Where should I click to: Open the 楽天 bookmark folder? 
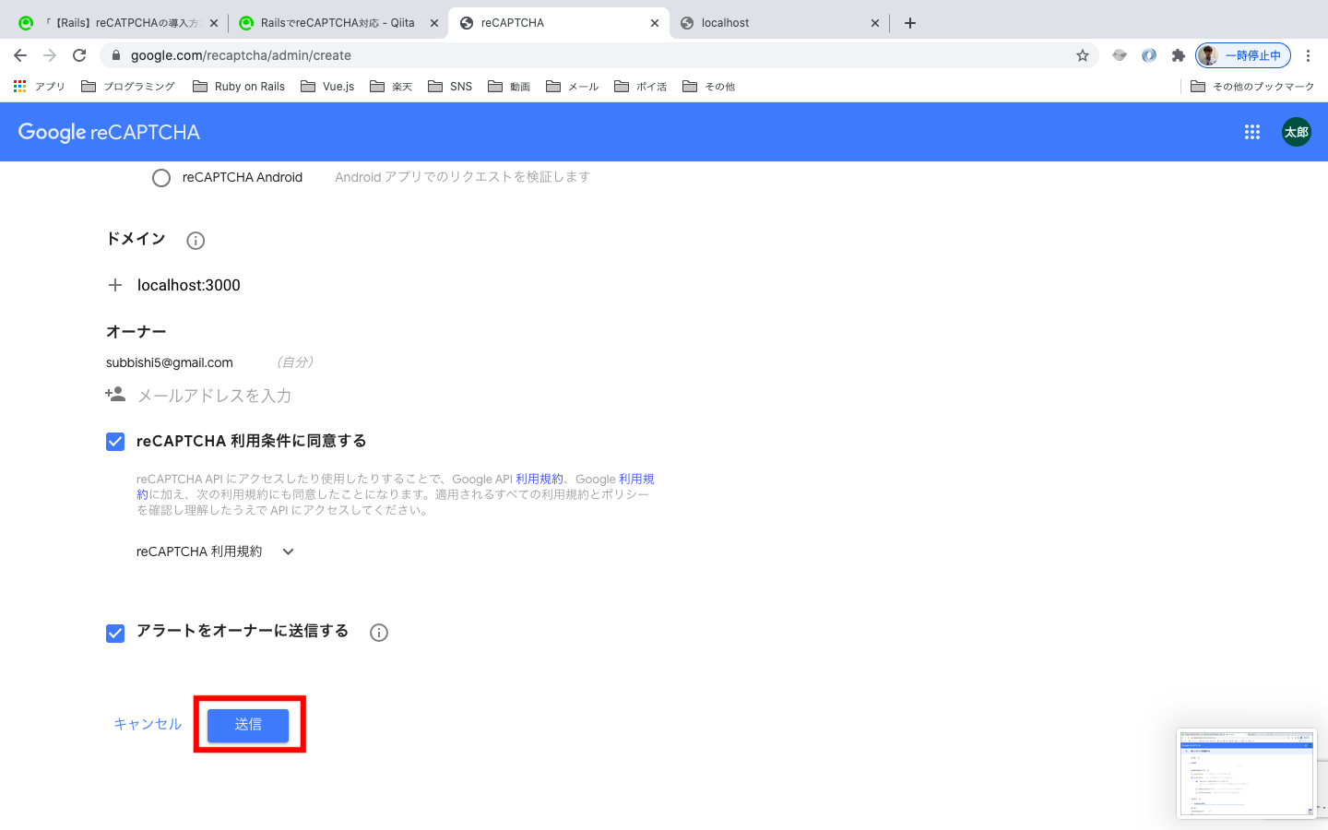391,87
